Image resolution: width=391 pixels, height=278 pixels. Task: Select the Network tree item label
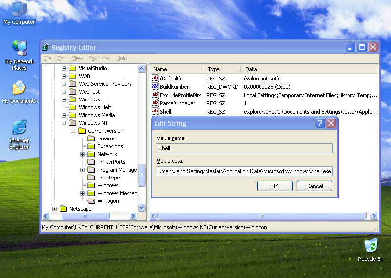pyautogui.click(x=107, y=154)
